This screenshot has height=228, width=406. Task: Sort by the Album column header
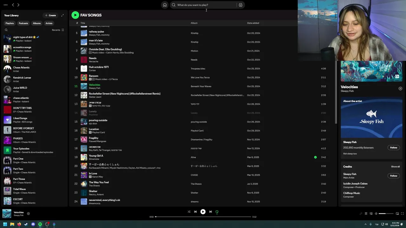[194, 23]
